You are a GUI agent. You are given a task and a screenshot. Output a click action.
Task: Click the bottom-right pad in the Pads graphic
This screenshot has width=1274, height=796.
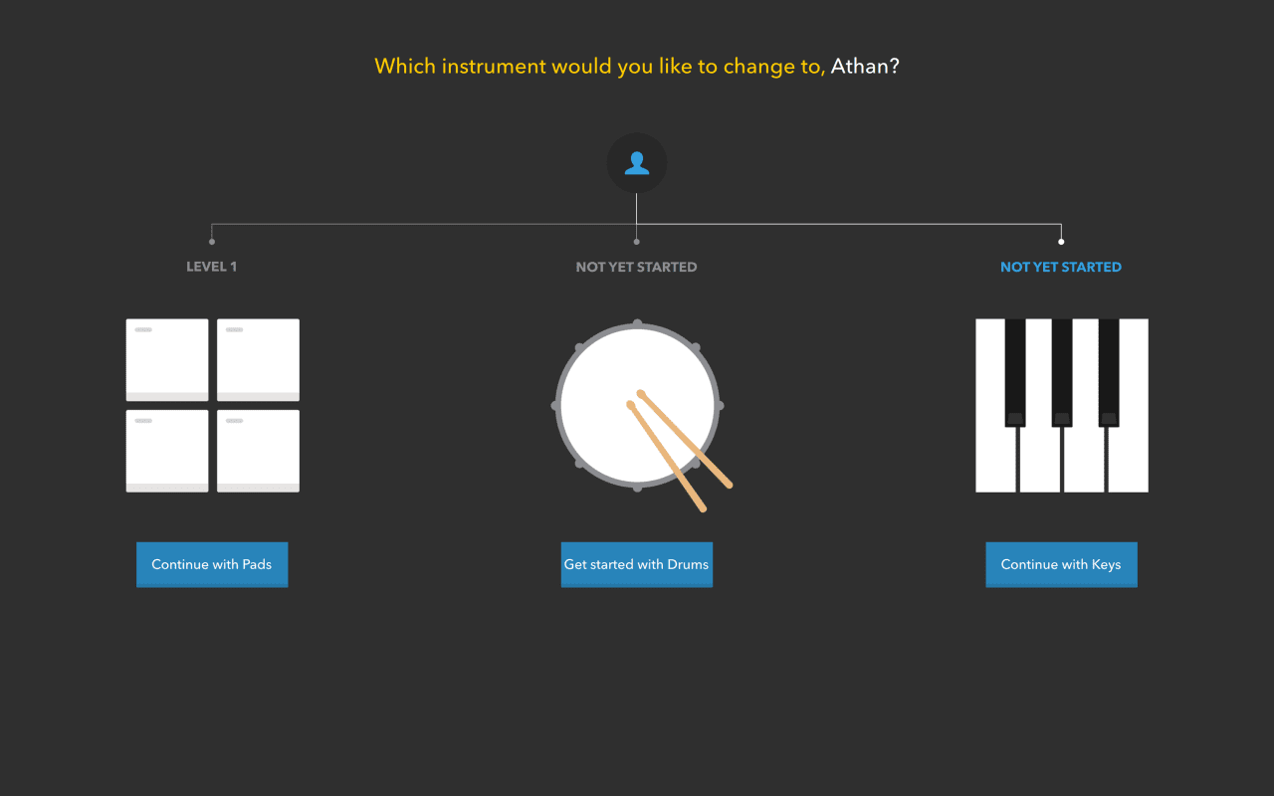pos(258,450)
